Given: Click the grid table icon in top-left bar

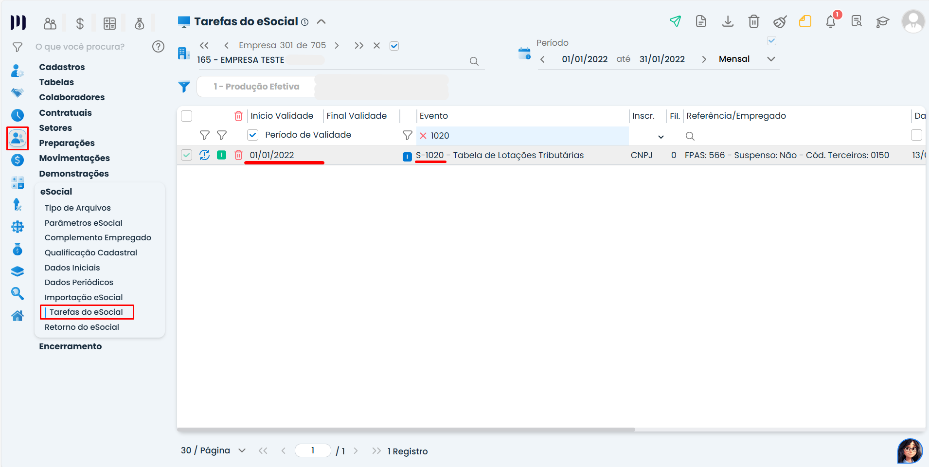Looking at the screenshot, I should [109, 23].
